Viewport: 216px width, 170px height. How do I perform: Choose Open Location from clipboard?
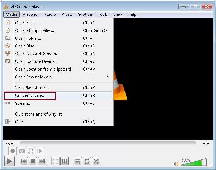click(x=58, y=69)
